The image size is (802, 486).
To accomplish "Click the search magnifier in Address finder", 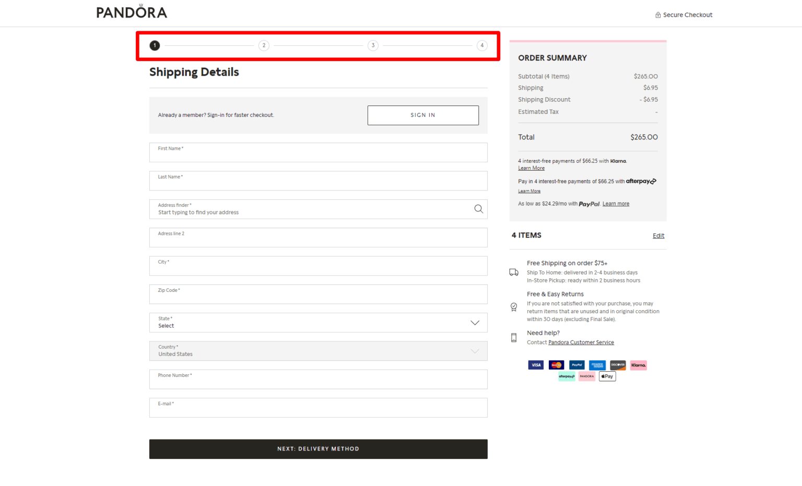I will pyautogui.click(x=478, y=209).
